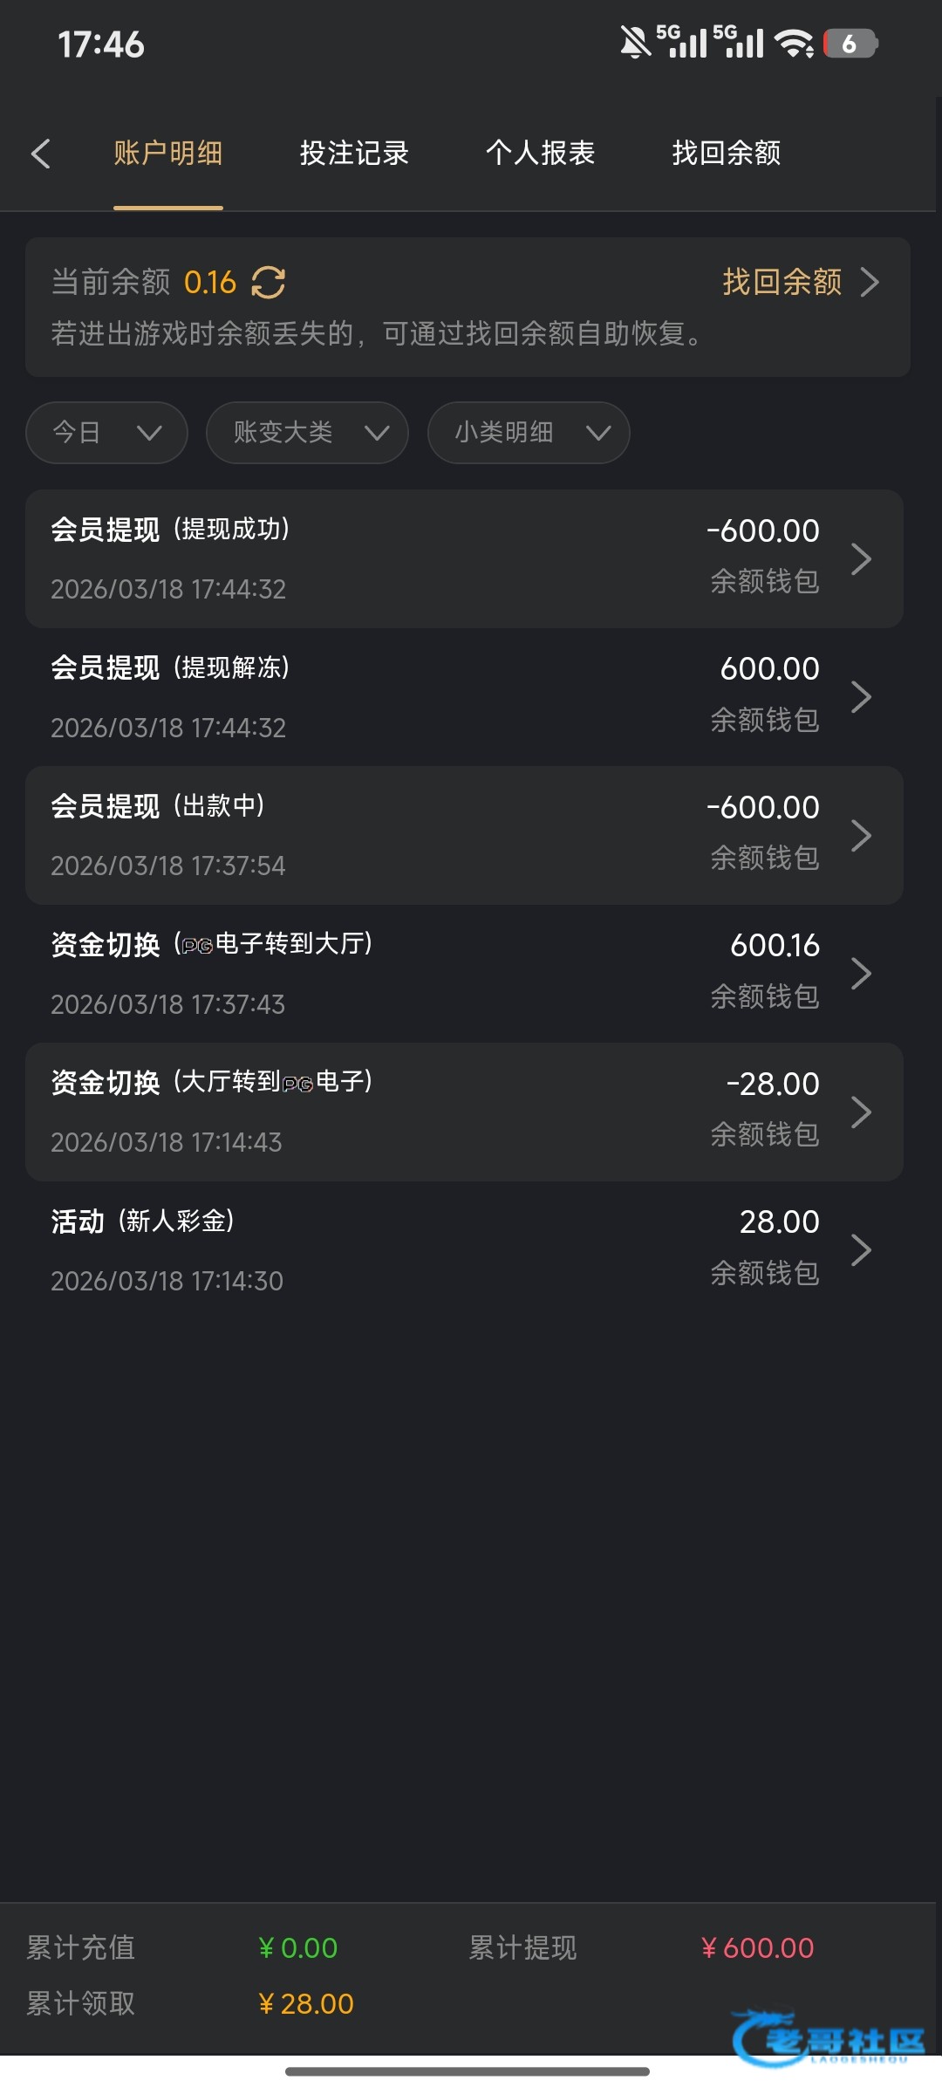Expand the 今日 date filter
This screenshot has height=2094, width=942.
(x=106, y=433)
